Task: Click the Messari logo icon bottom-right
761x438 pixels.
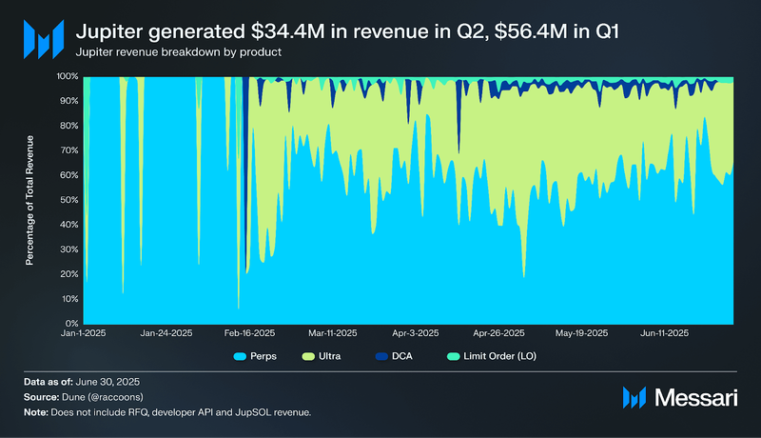Action: [x=634, y=398]
